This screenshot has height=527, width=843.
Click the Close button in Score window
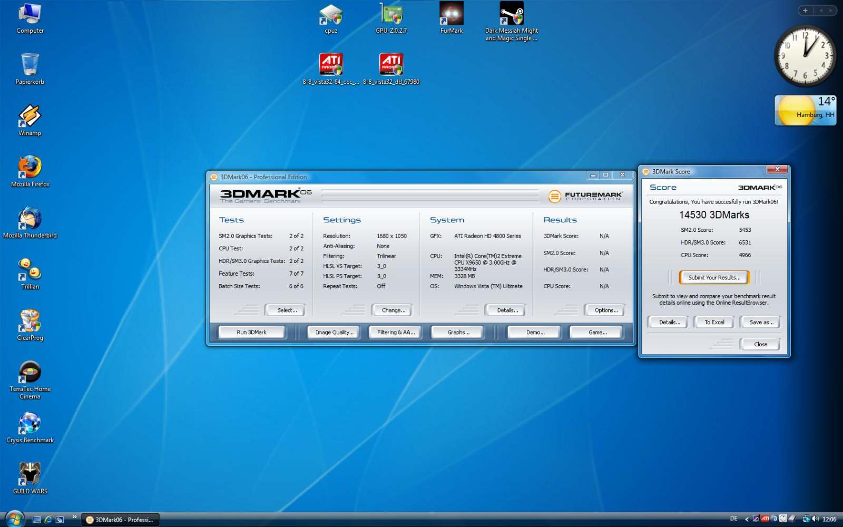(760, 345)
